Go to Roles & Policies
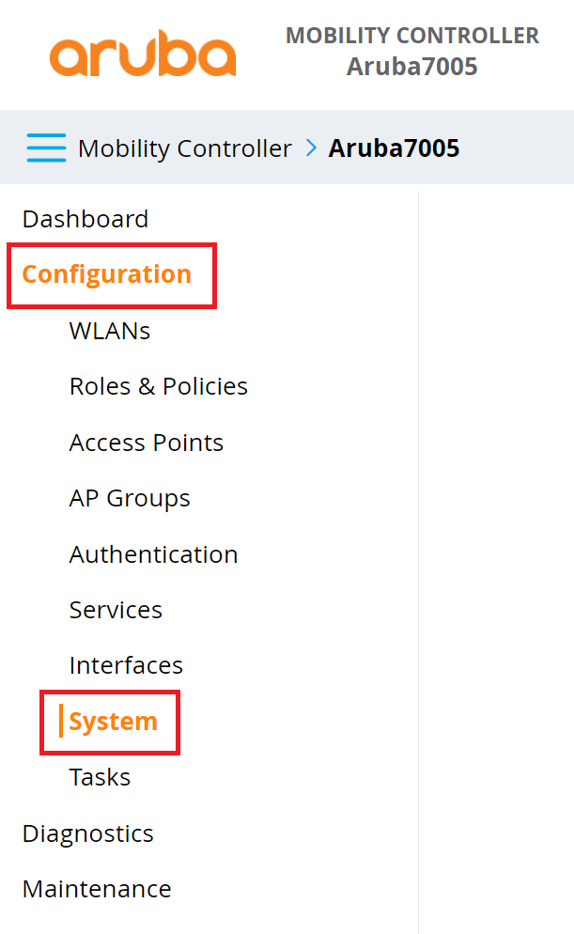 pos(159,386)
